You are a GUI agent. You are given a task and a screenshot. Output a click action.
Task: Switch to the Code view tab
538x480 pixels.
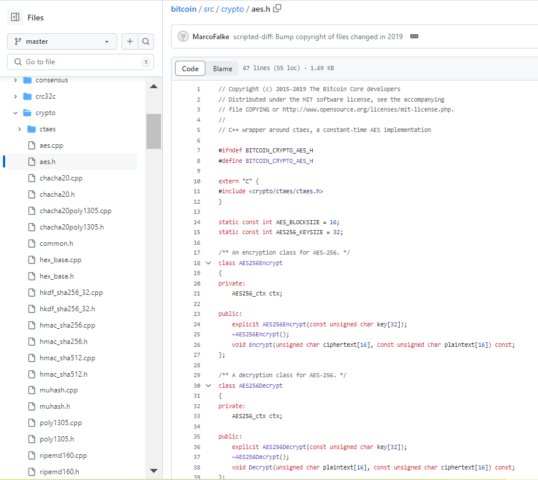(190, 69)
